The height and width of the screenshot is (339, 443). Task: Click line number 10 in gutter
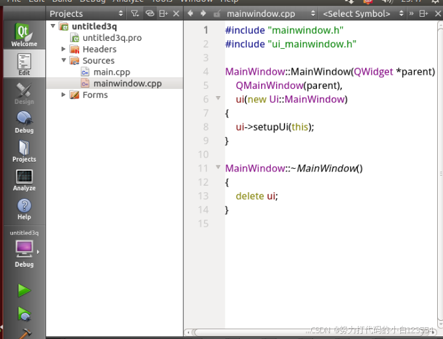click(203, 155)
